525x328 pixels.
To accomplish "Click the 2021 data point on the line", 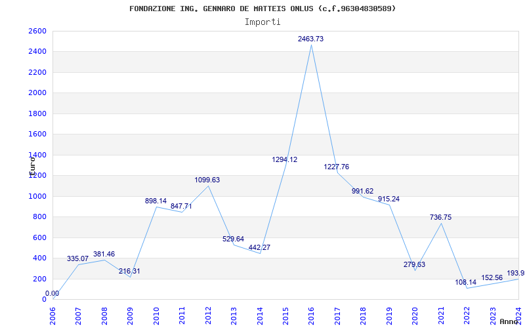I will click(x=441, y=223).
